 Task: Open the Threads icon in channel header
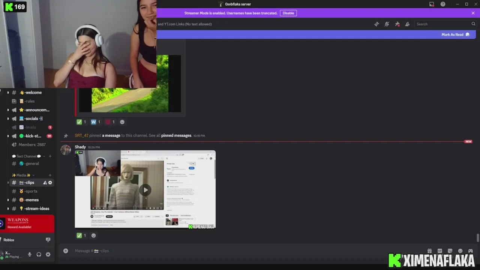376,24
